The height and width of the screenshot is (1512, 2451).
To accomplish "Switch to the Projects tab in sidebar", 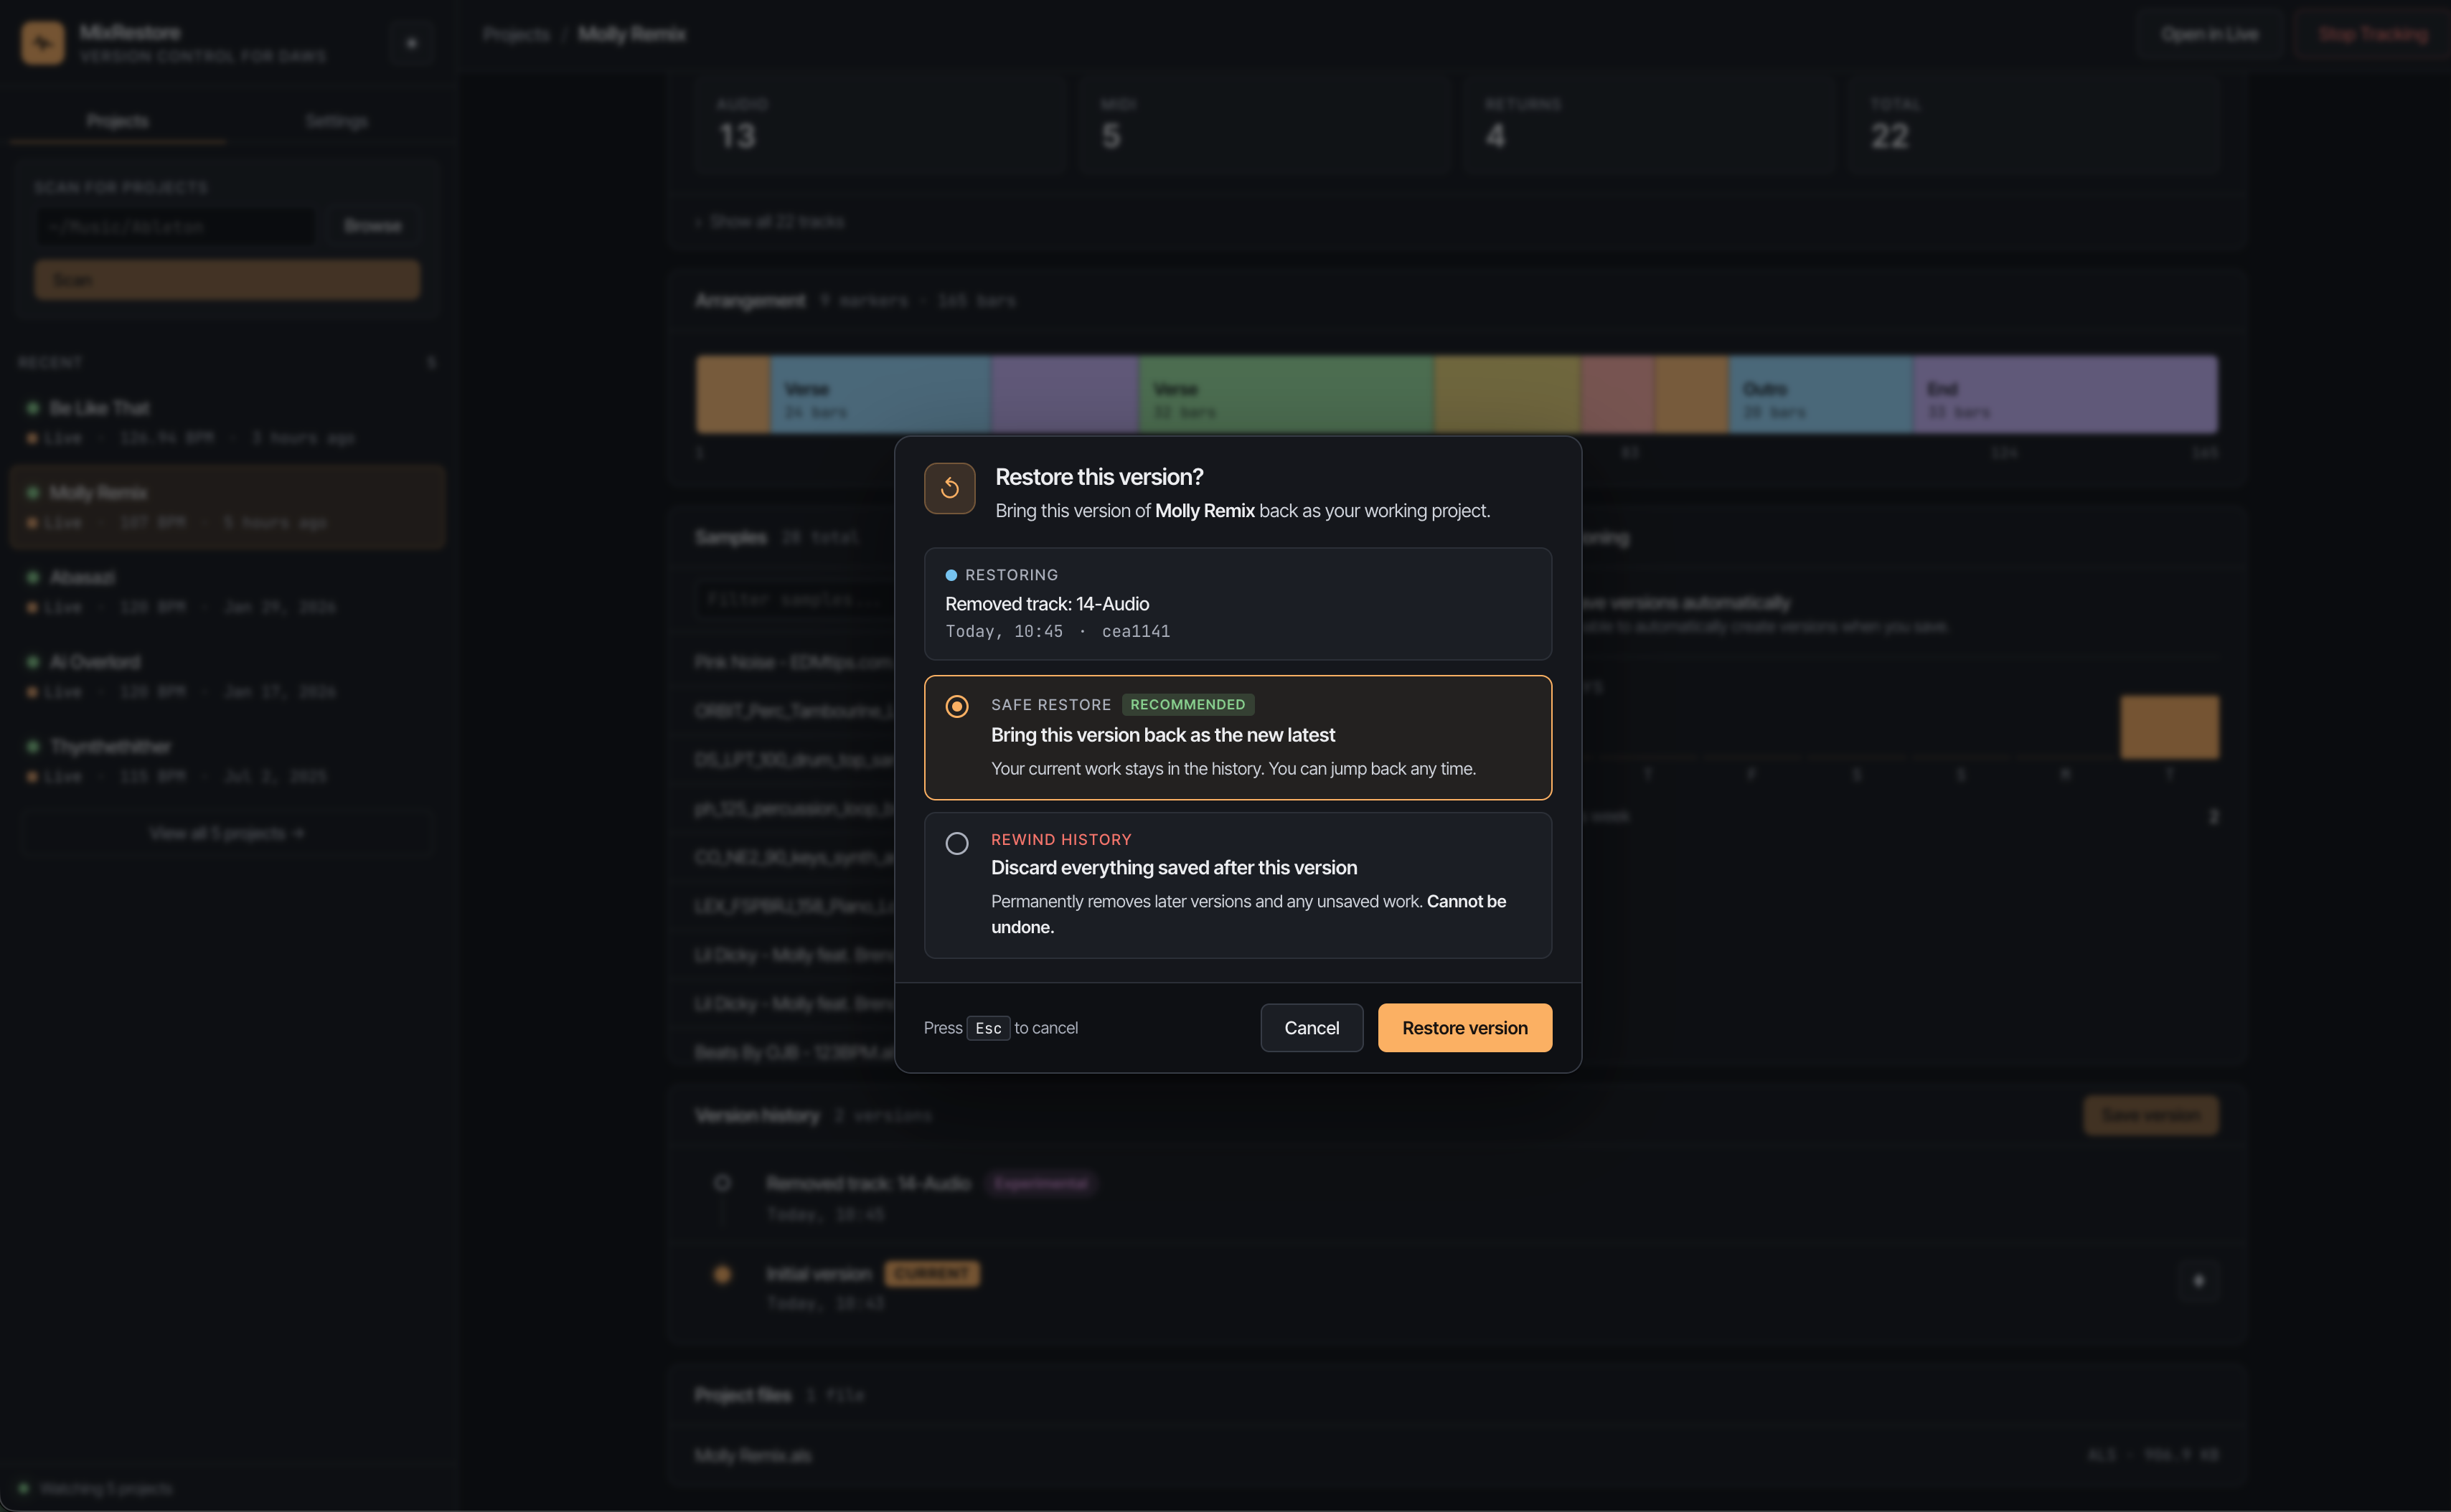I will (x=117, y=122).
